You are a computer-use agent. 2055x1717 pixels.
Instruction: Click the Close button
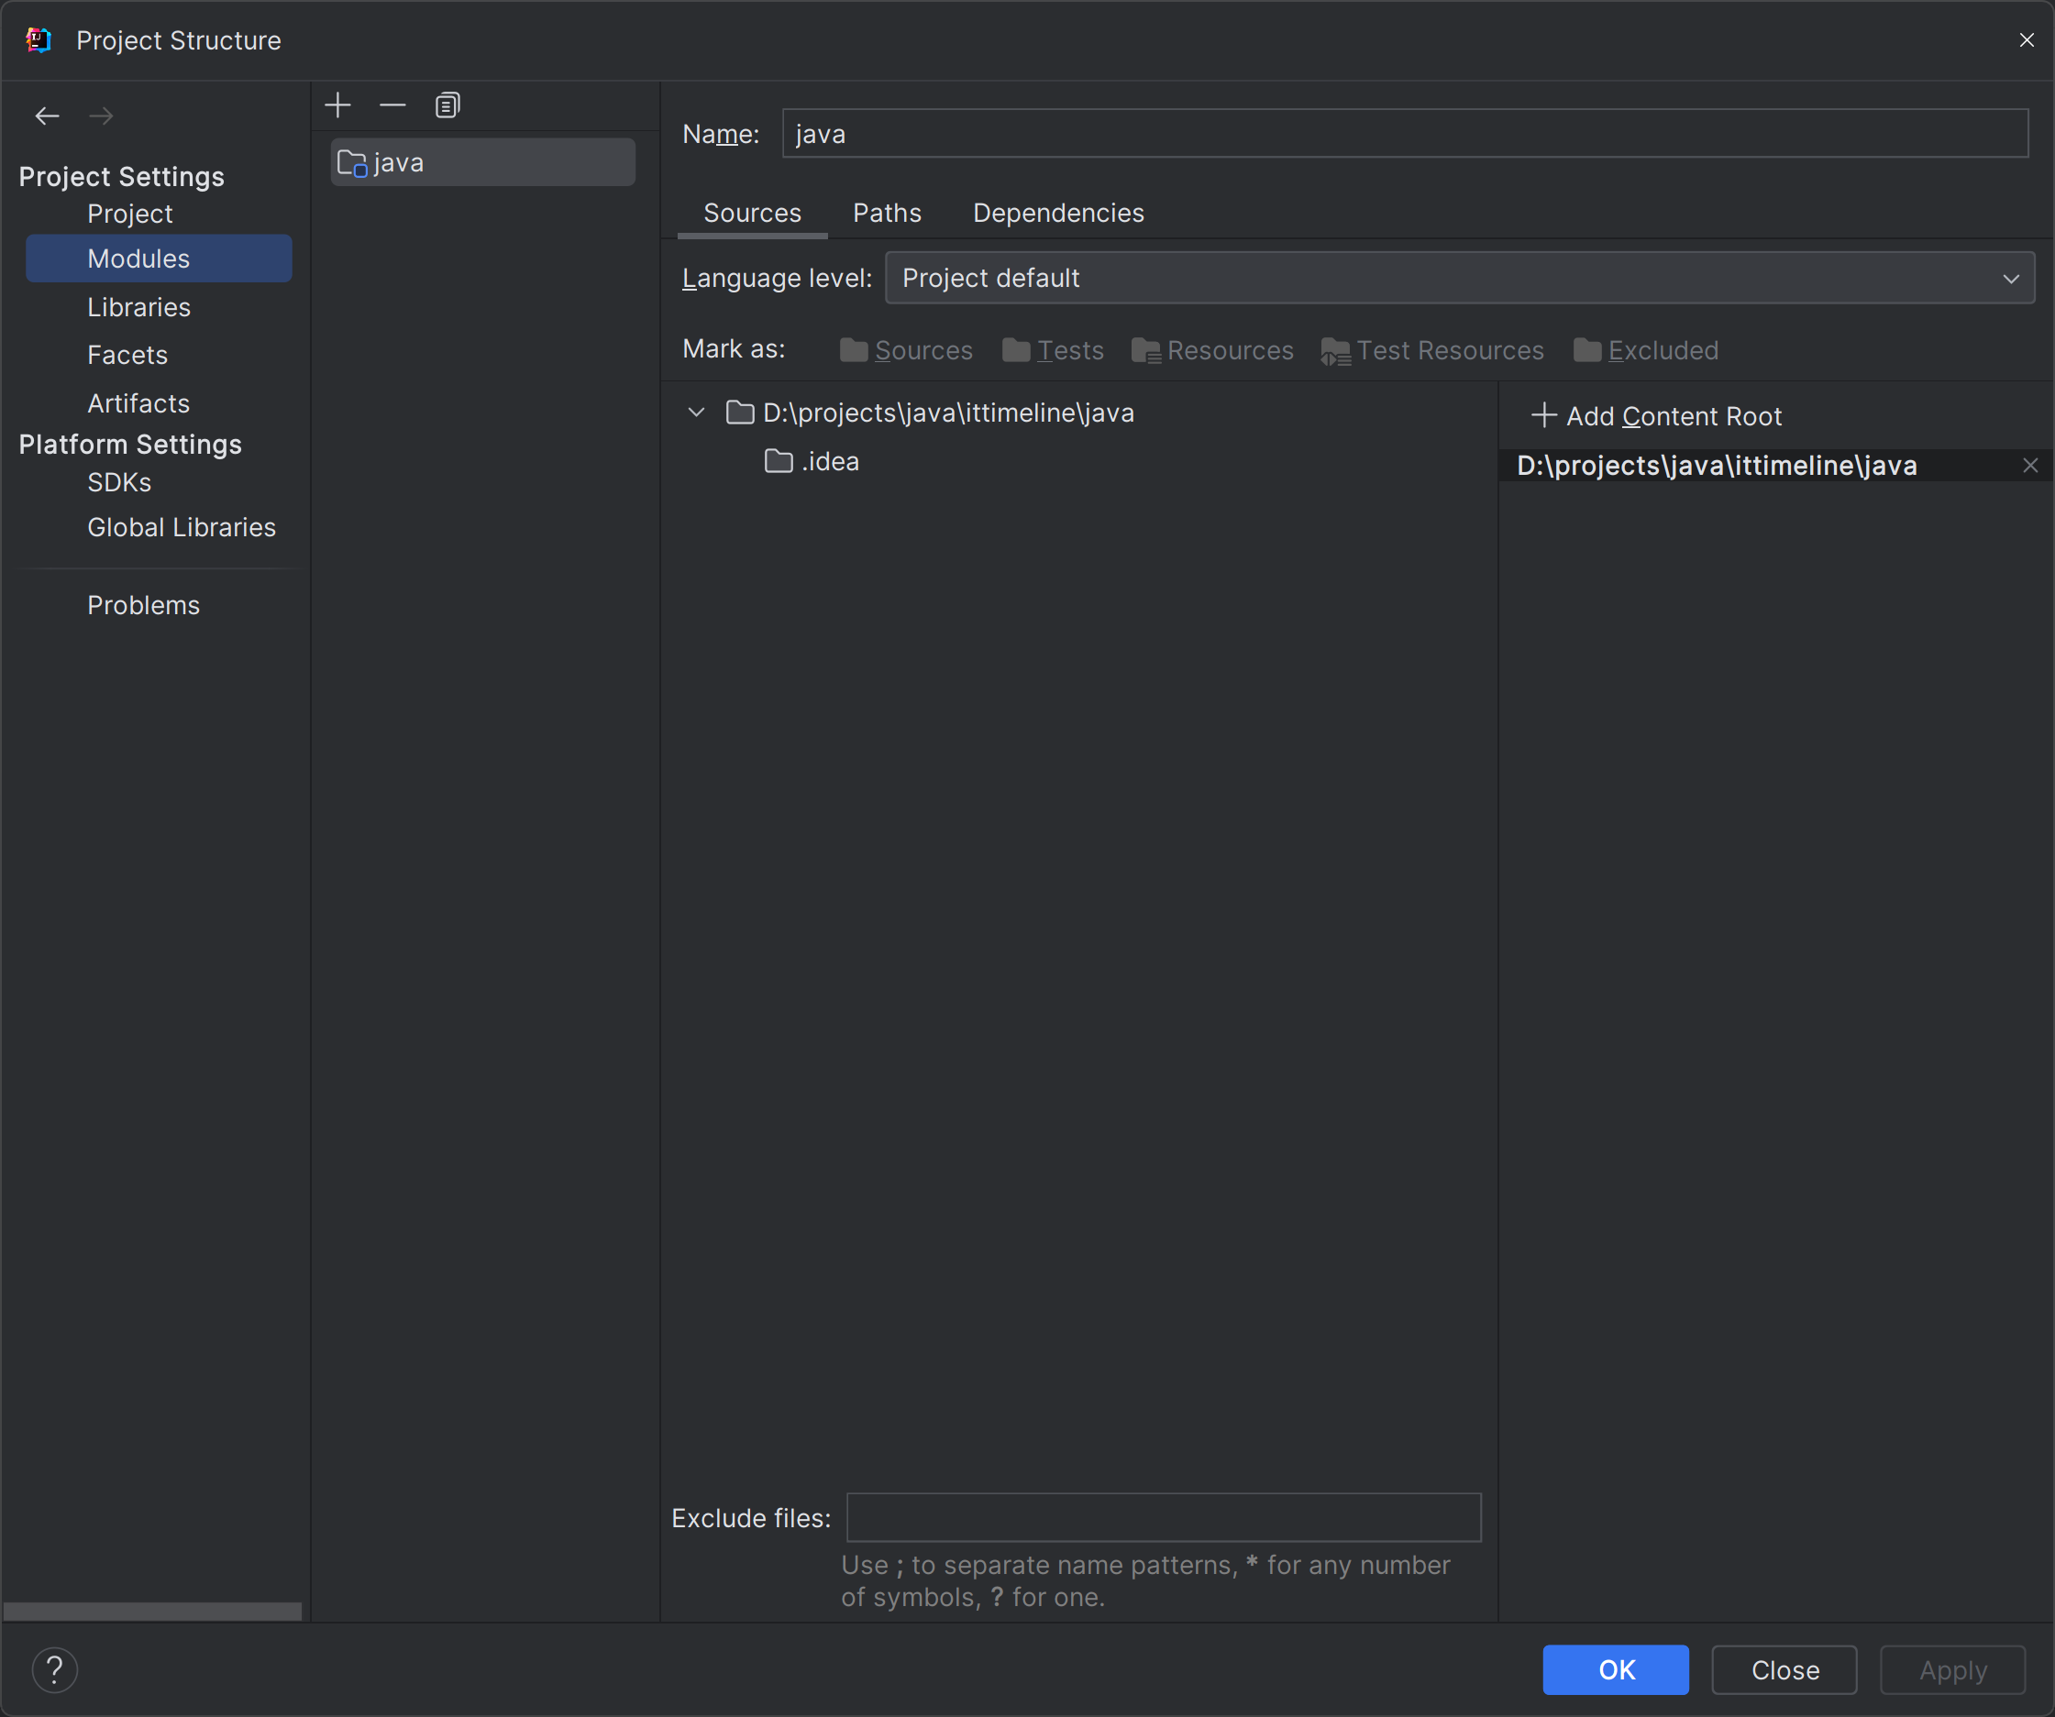point(1784,1669)
